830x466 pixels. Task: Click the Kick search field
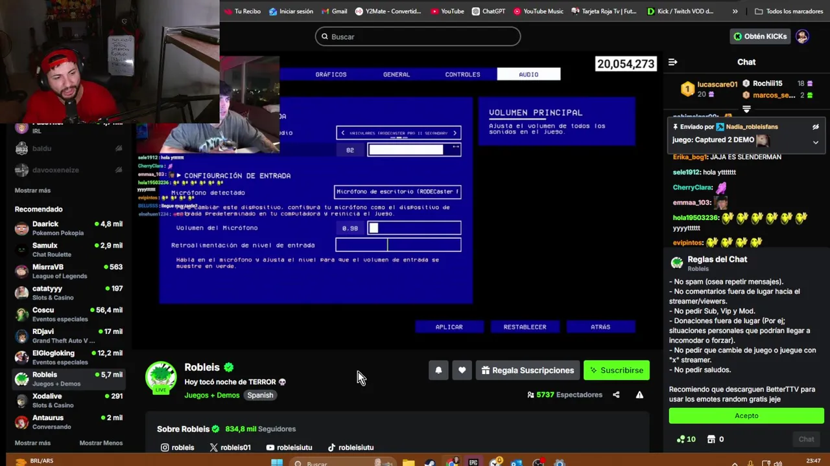pos(418,37)
